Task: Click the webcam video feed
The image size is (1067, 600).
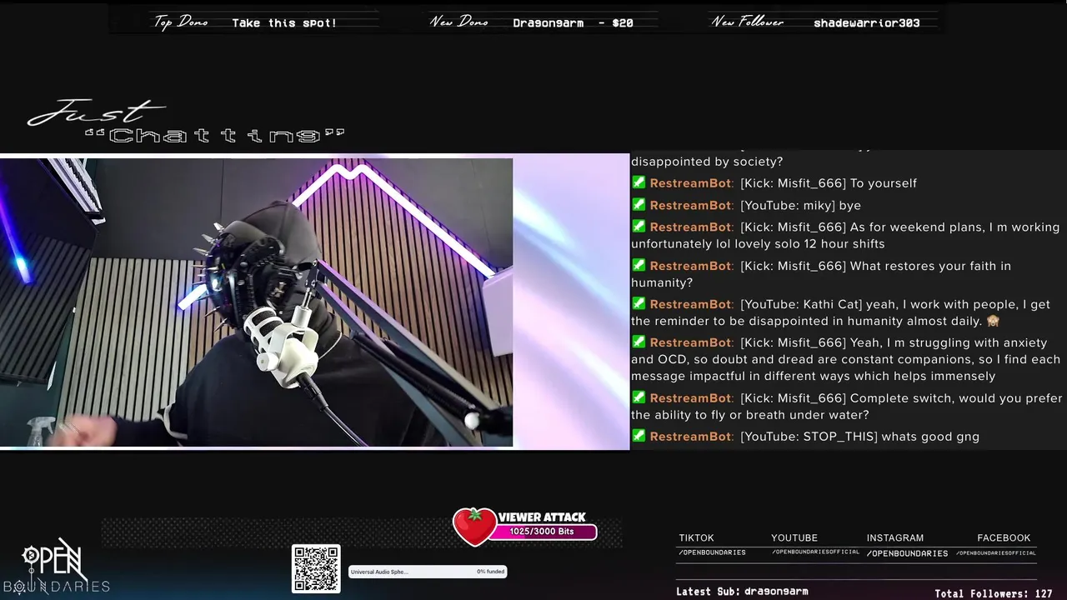Action: coord(256,302)
